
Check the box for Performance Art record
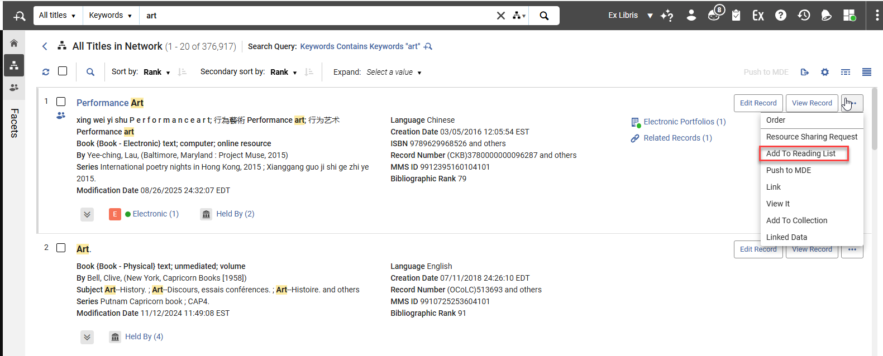[61, 102]
